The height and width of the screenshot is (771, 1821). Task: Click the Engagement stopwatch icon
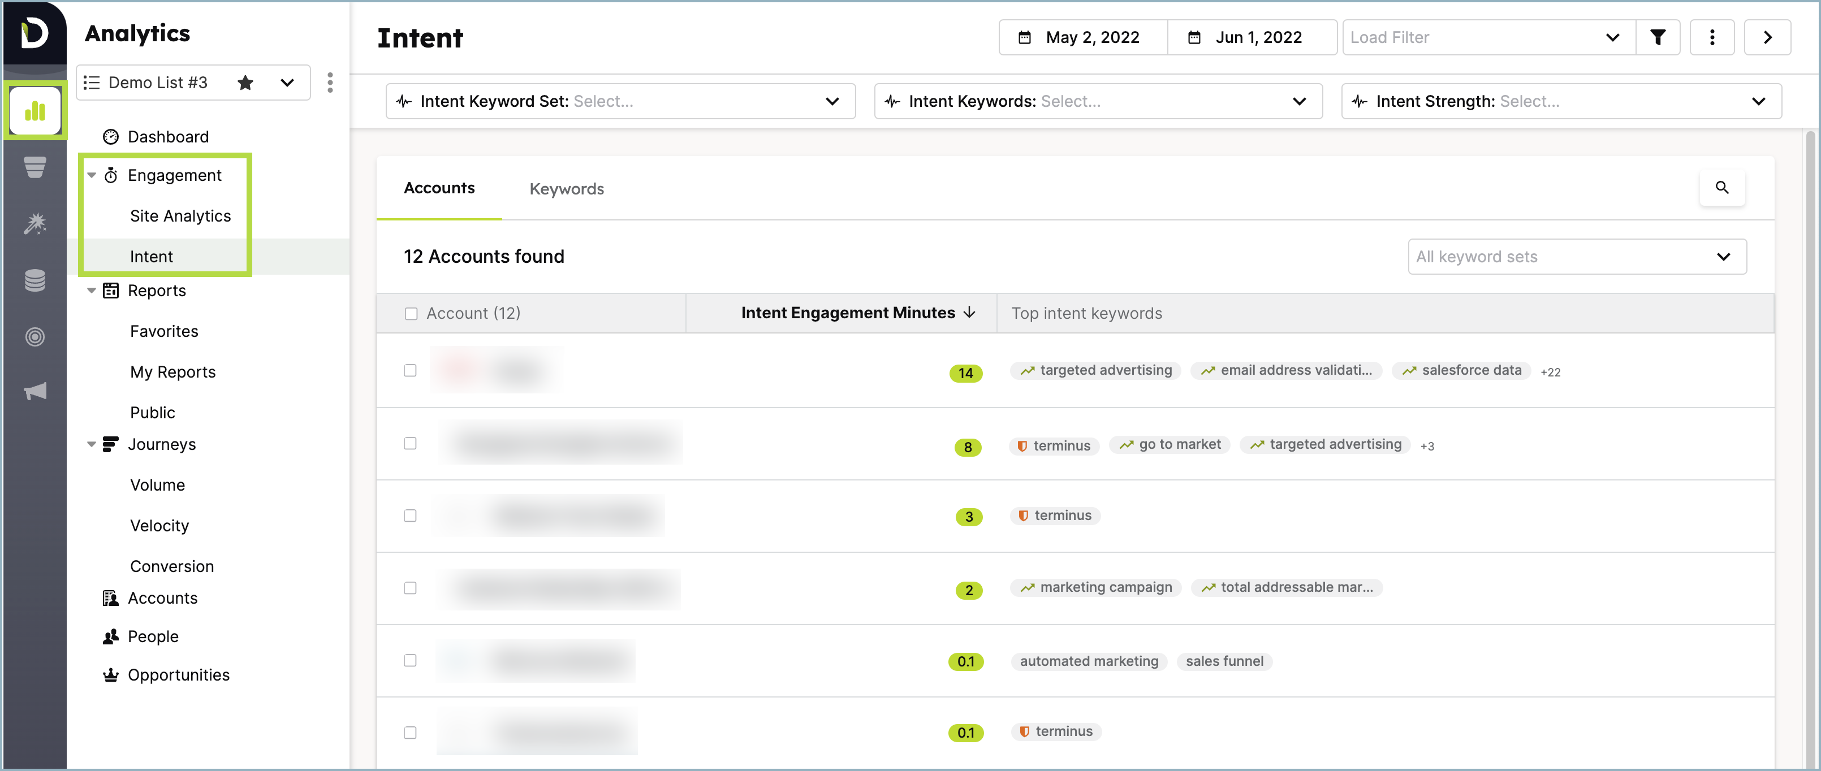tap(111, 175)
